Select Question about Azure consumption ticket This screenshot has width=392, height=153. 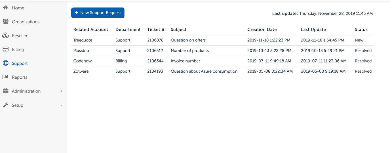click(x=204, y=72)
